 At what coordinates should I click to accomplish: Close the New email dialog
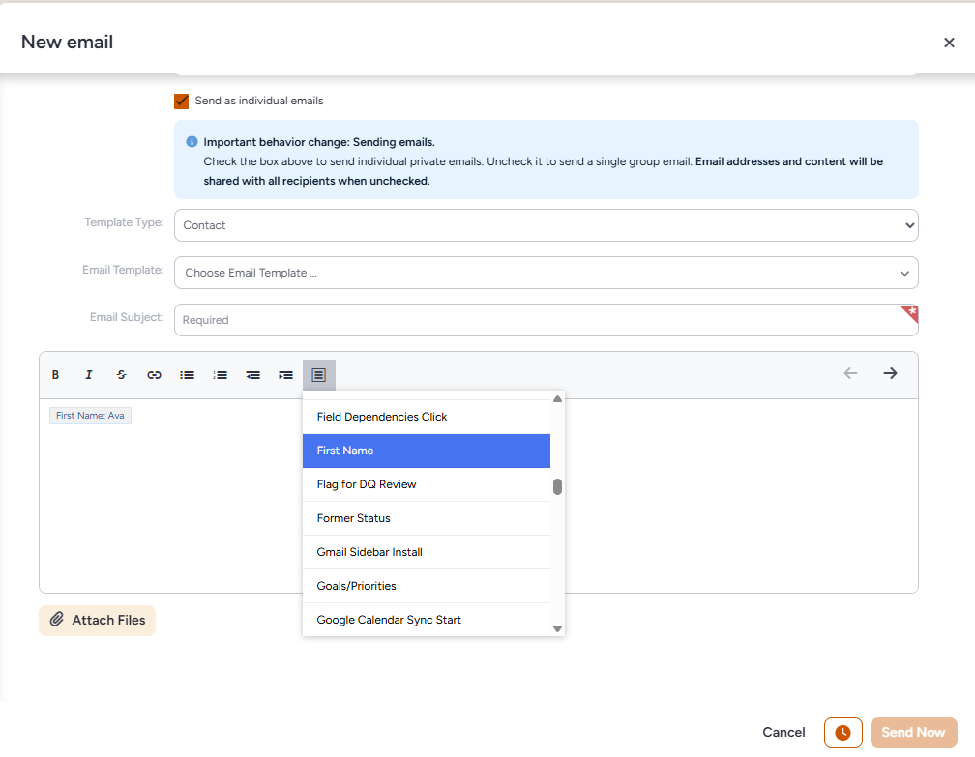[949, 43]
